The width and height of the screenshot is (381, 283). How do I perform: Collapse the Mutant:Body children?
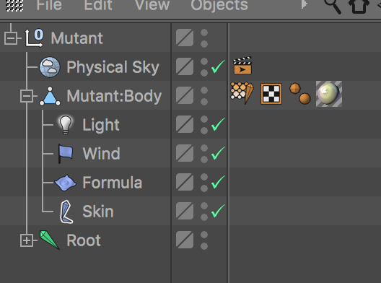tap(27, 96)
